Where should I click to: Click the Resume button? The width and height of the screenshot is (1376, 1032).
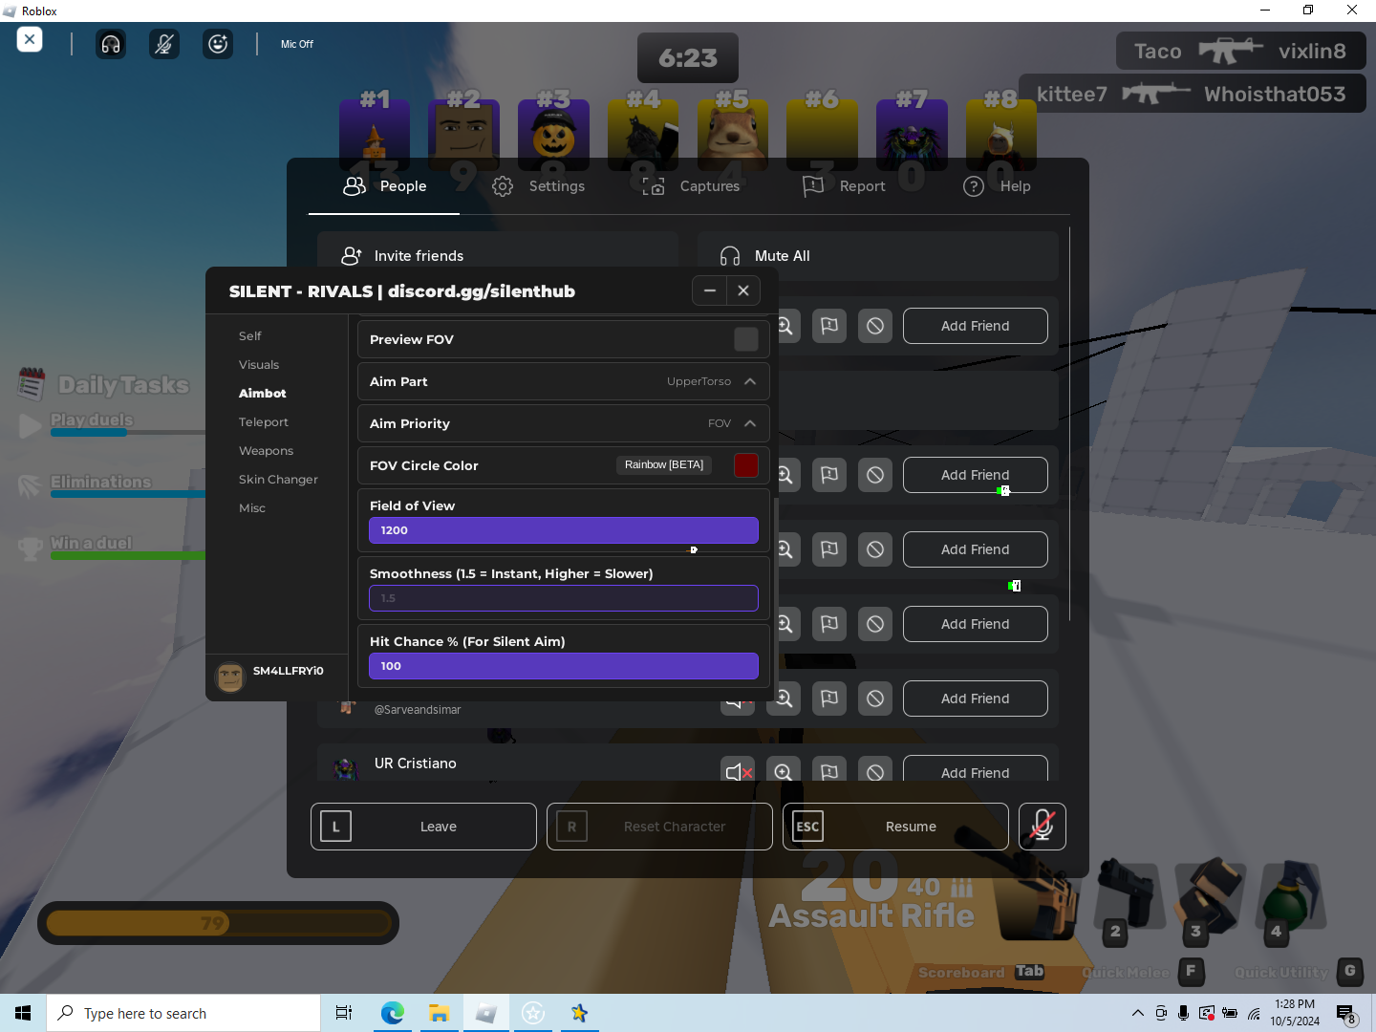895,827
